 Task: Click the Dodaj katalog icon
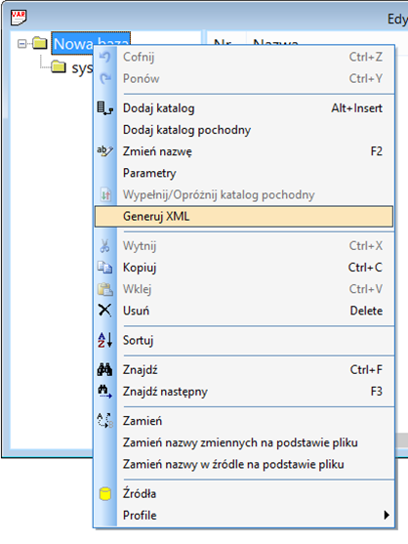[x=105, y=108]
